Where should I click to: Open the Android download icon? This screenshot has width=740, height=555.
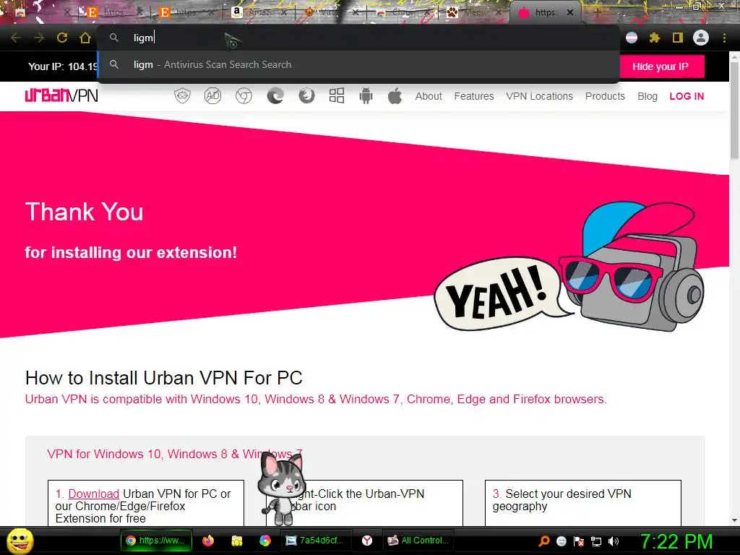click(366, 96)
